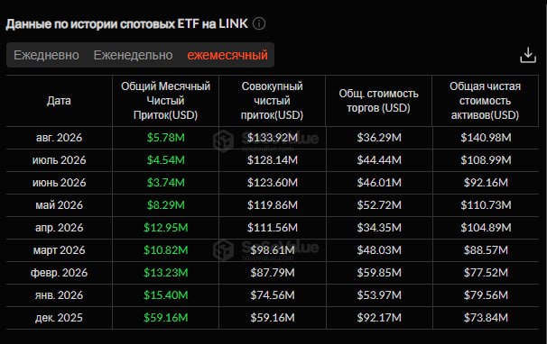Click the download data icon
This screenshot has width=547, height=344.
point(528,55)
